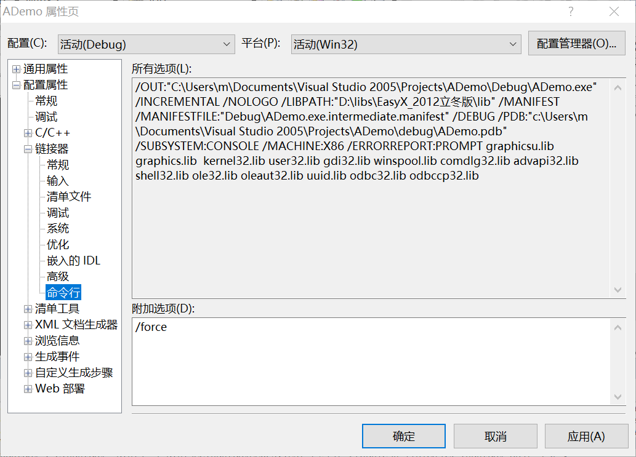Click the 应用(A) button
The image size is (636, 457).
[586, 437]
